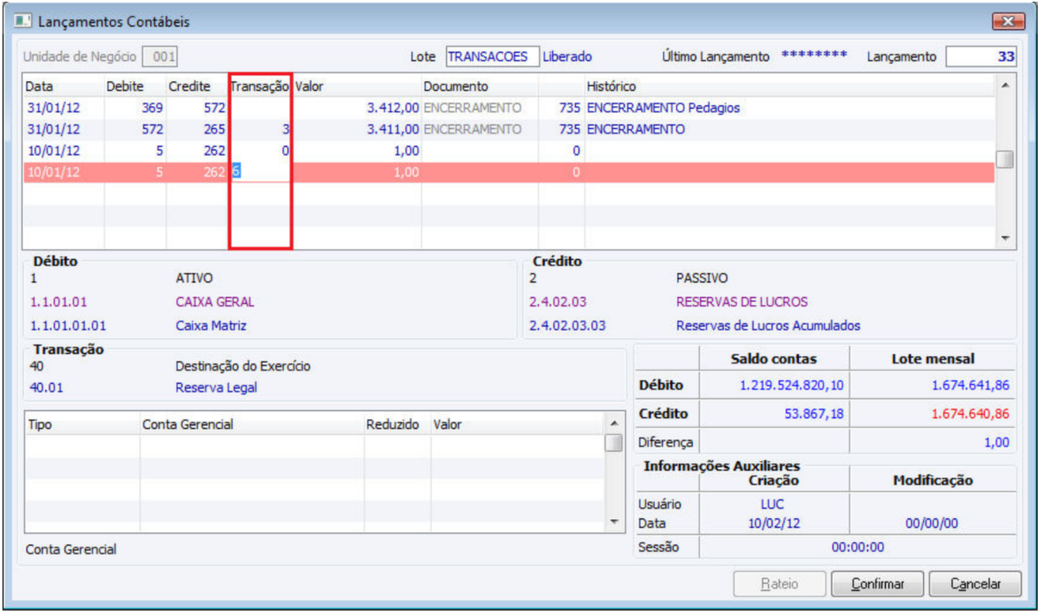Select the row with ENCERRAMENTO Pedagios

(509, 108)
